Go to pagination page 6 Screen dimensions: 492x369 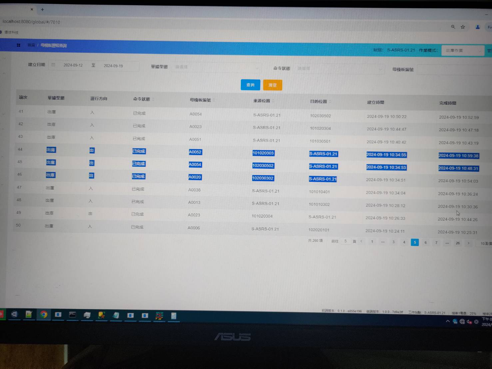point(425,242)
